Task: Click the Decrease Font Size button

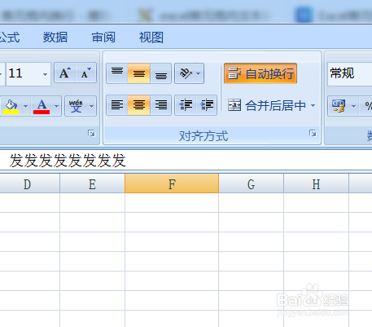Action: point(85,73)
